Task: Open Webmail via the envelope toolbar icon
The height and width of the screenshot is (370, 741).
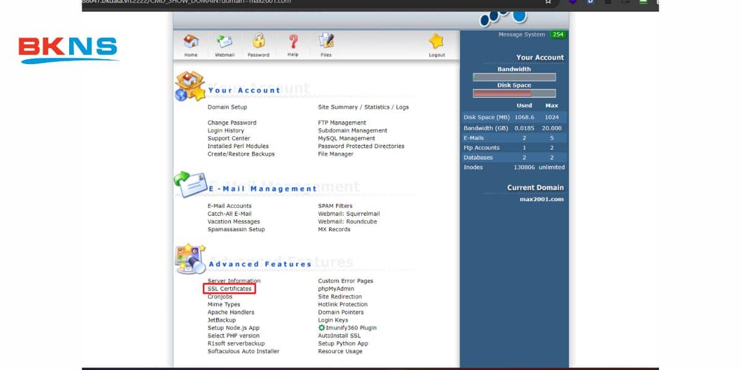Action: pos(224,41)
